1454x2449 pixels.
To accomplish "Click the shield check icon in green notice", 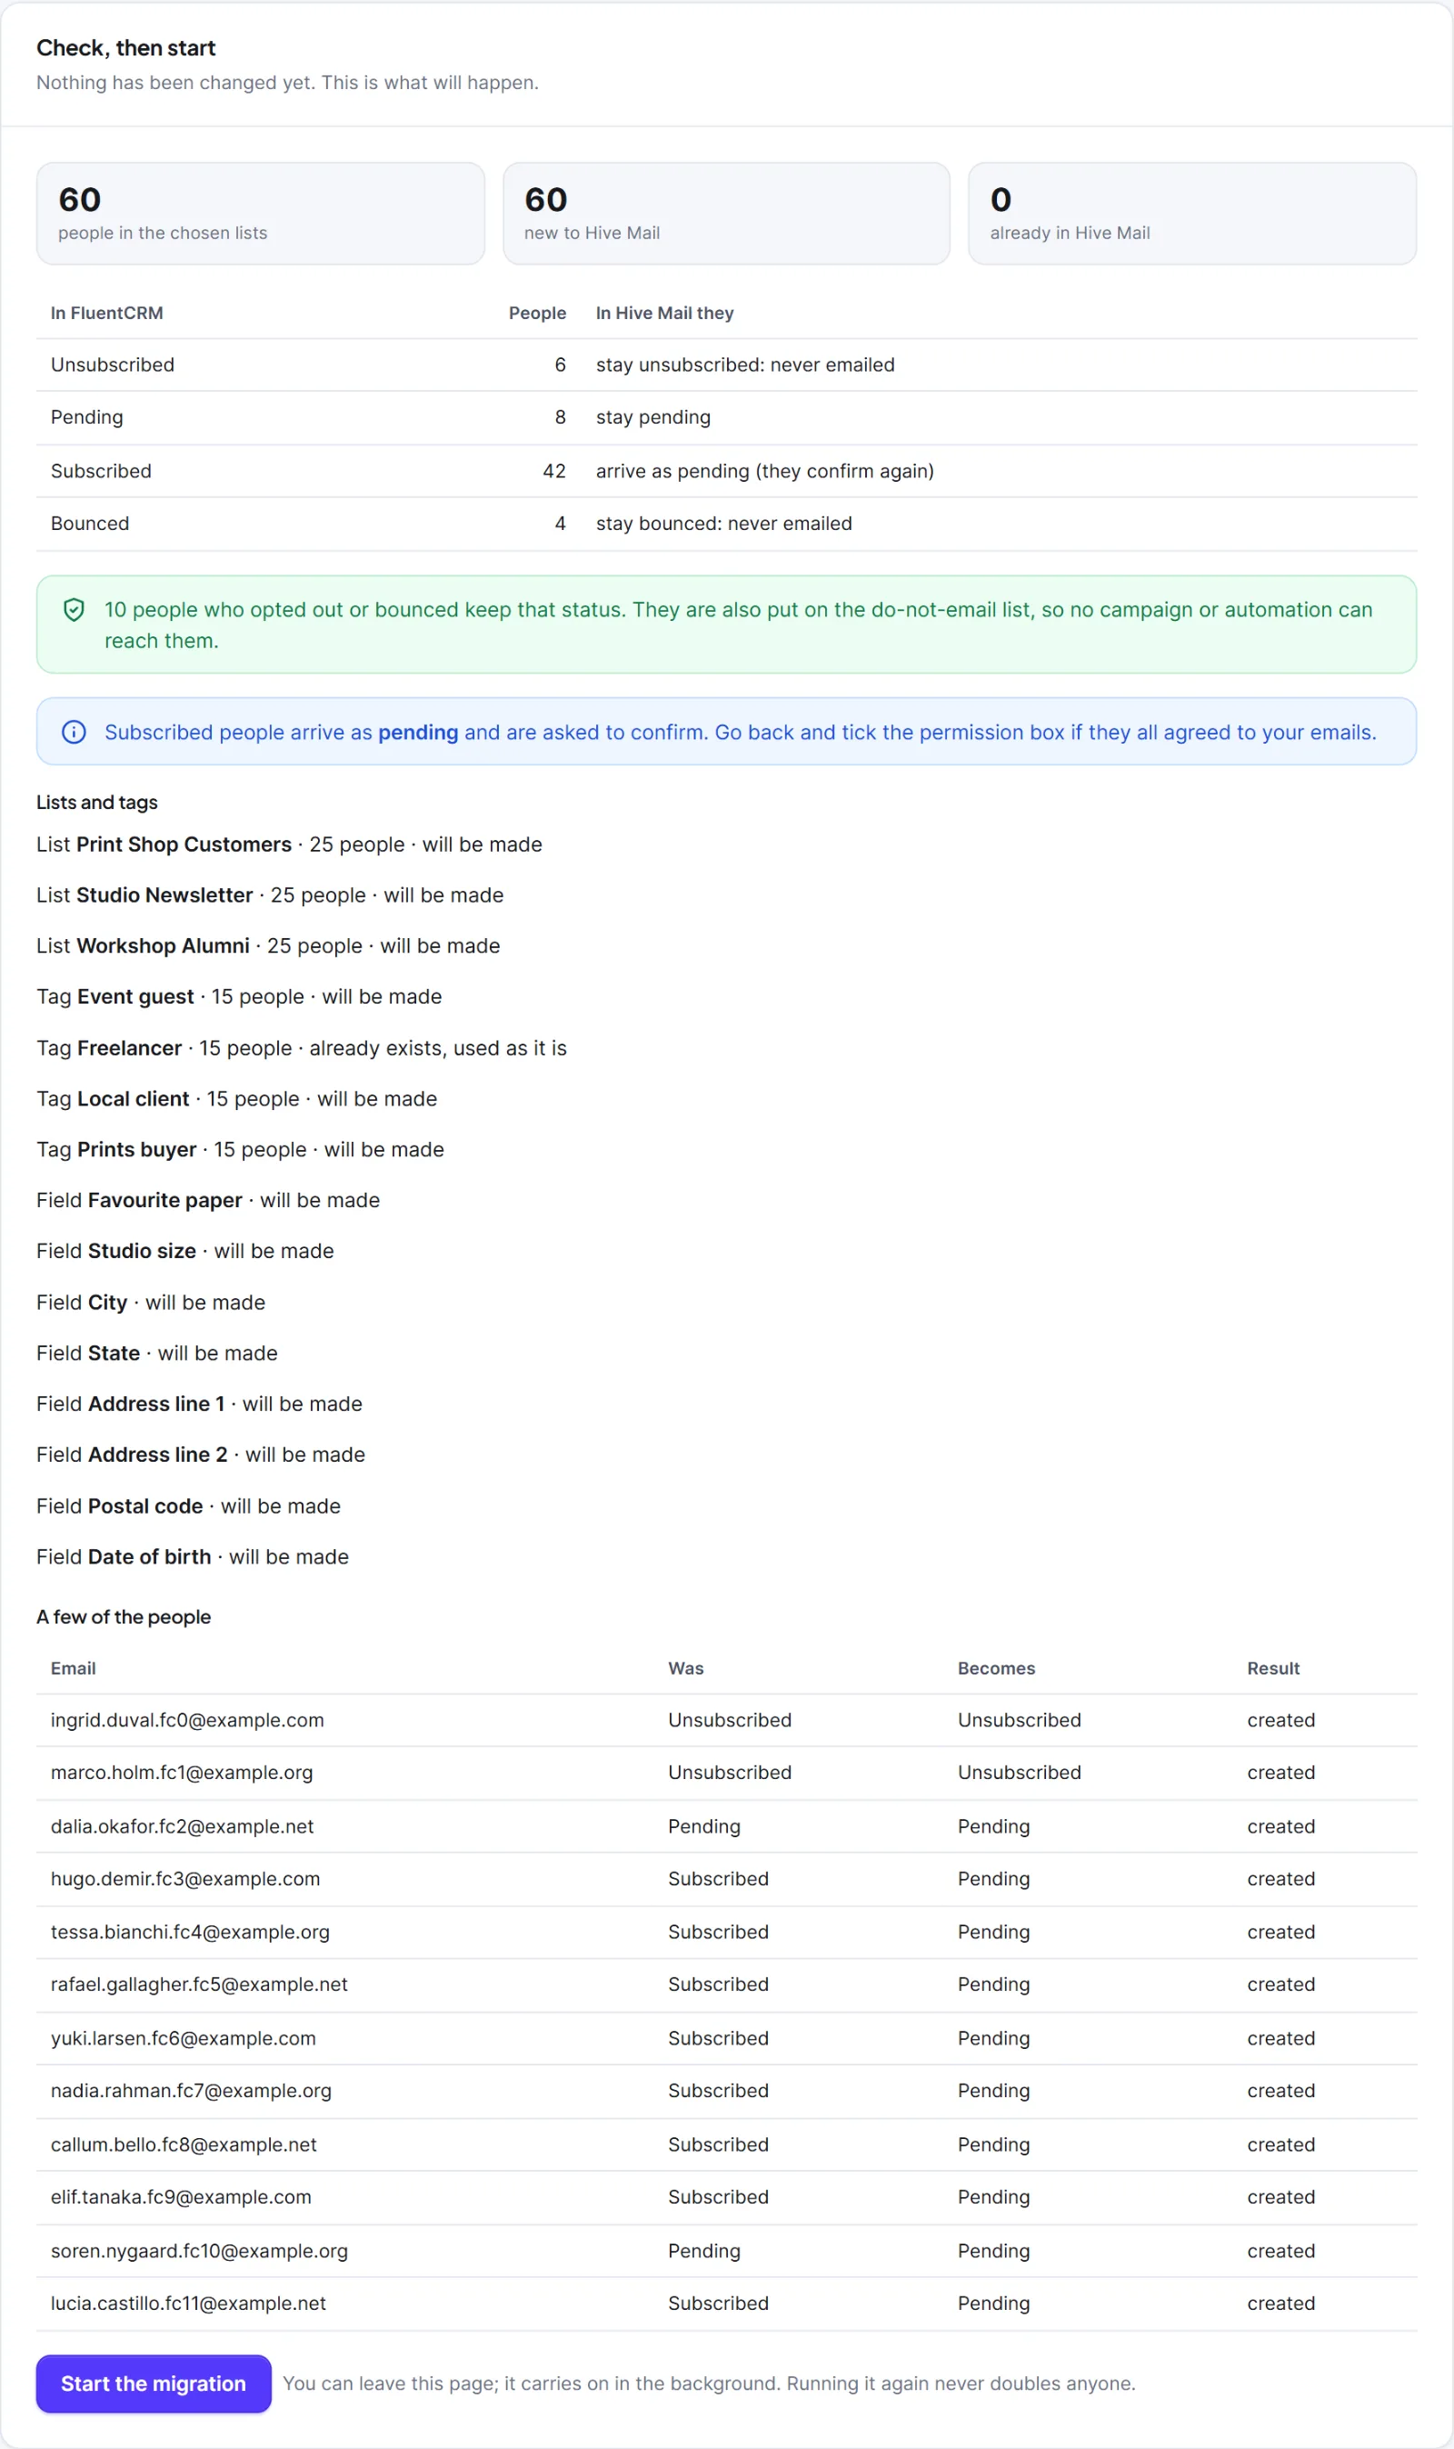I will [74, 611].
